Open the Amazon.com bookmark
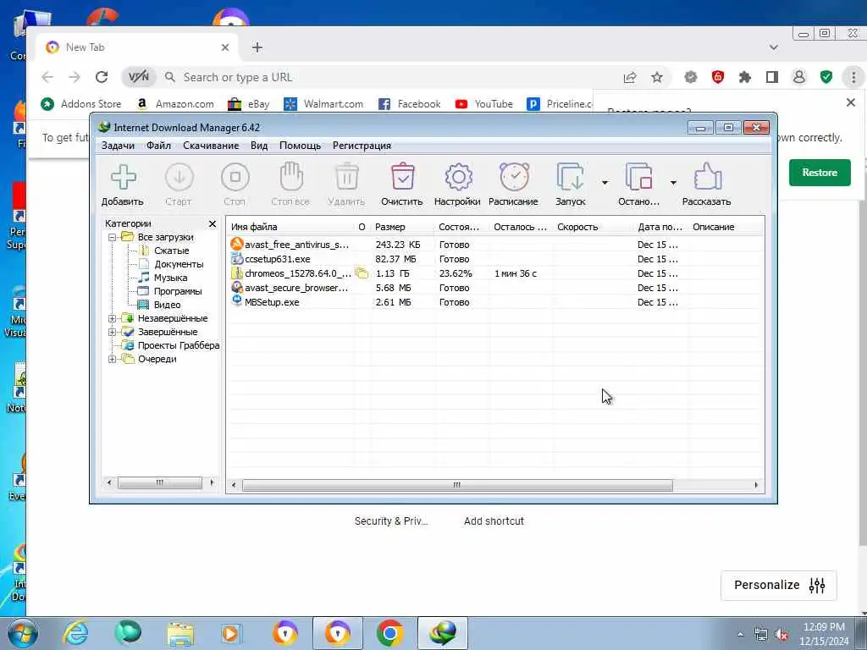The width and height of the screenshot is (867, 650). (x=174, y=104)
